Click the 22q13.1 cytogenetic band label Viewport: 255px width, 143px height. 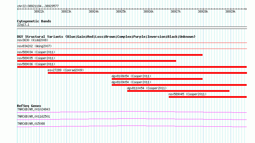[x=23, y=25]
